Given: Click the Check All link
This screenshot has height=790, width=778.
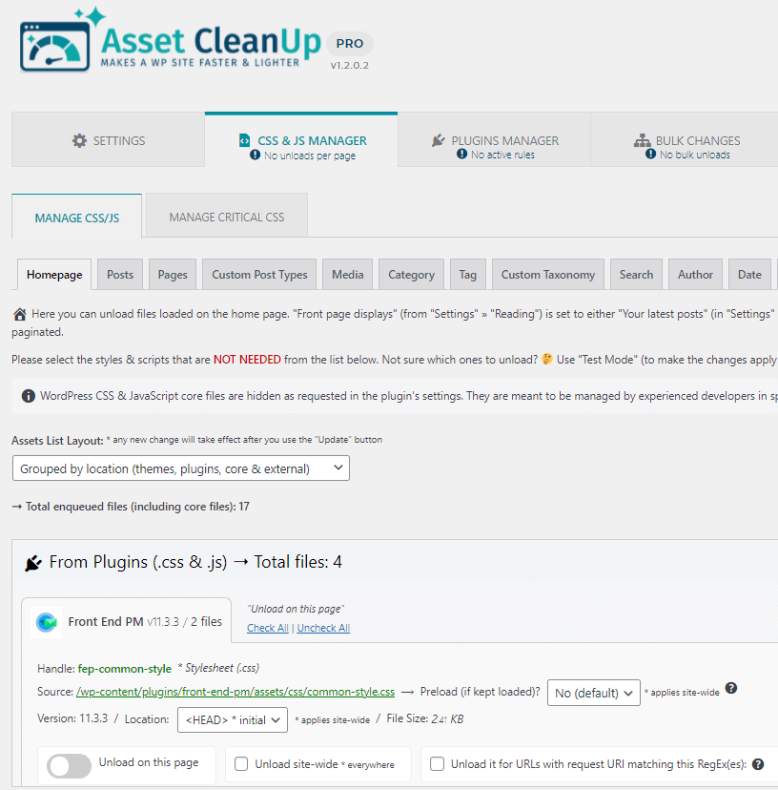Looking at the screenshot, I should [x=267, y=628].
